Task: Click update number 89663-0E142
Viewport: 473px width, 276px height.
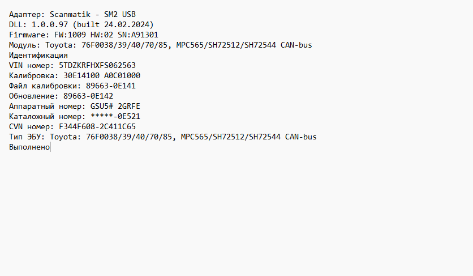Action: pos(88,96)
